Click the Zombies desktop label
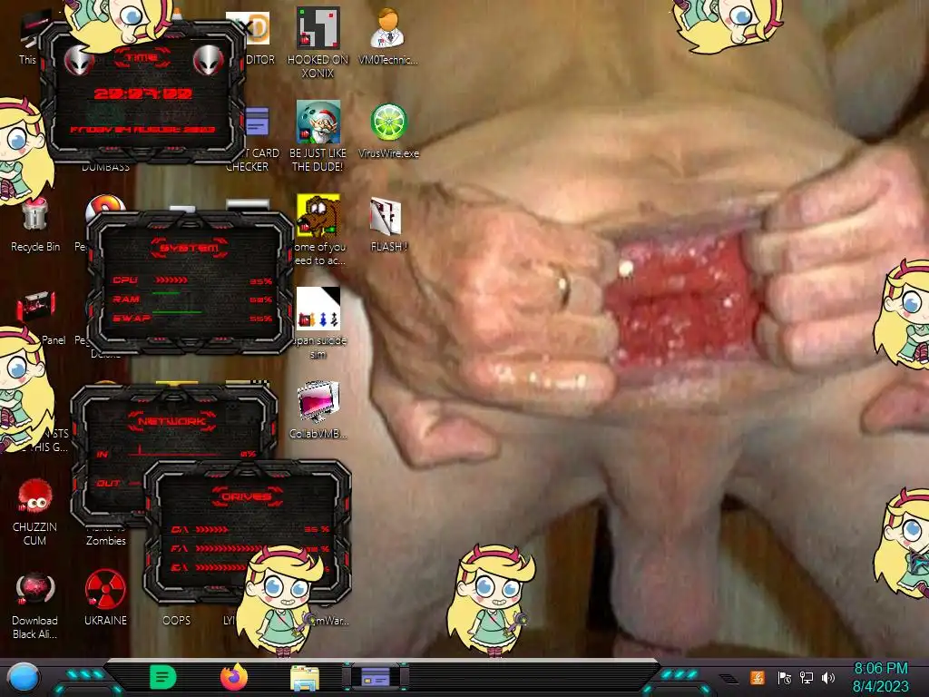 click(106, 541)
